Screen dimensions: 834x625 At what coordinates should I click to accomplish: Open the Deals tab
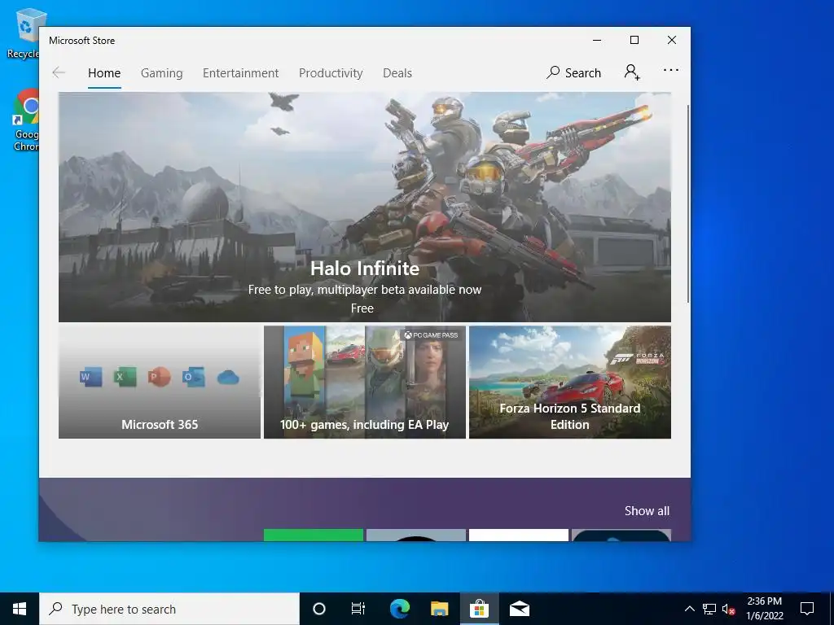click(397, 72)
